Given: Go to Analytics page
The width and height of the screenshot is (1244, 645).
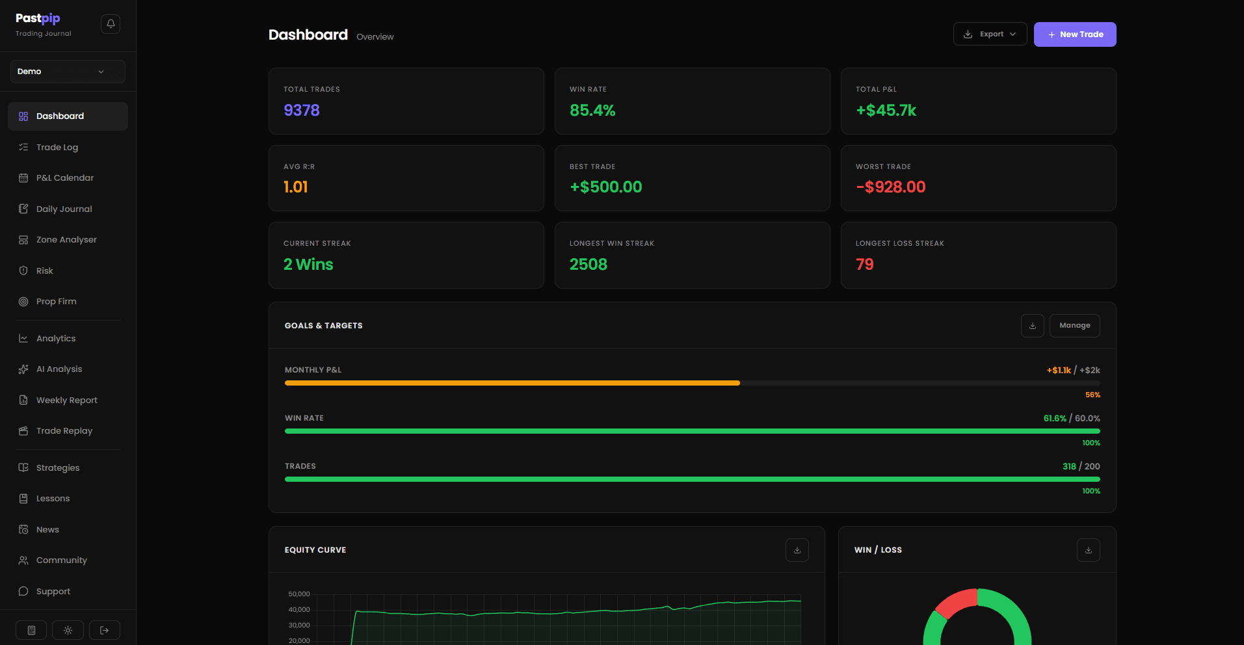Looking at the screenshot, I should 68,339.
